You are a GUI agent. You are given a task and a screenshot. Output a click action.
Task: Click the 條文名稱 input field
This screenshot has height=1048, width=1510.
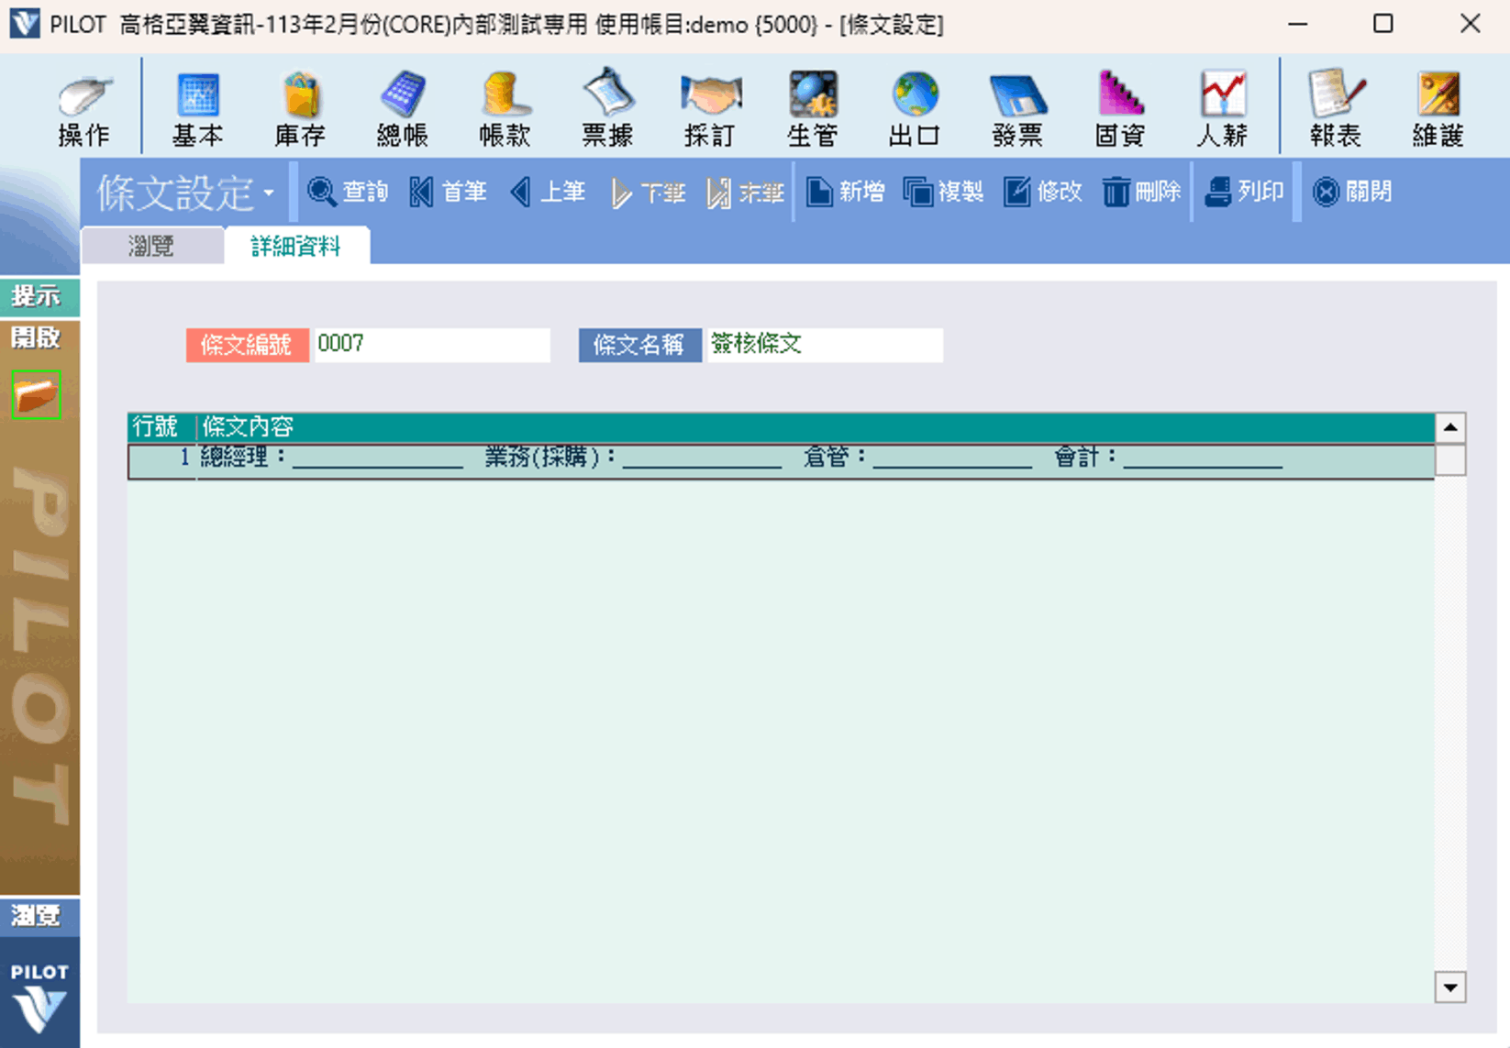click(x=823, y=345)
